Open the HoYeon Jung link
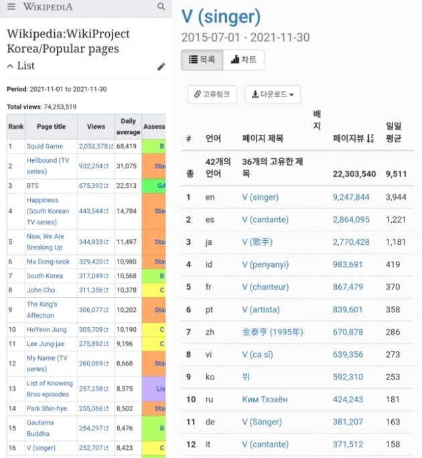The height and width of the screenshot is (458, 422). tap(47, 329)
